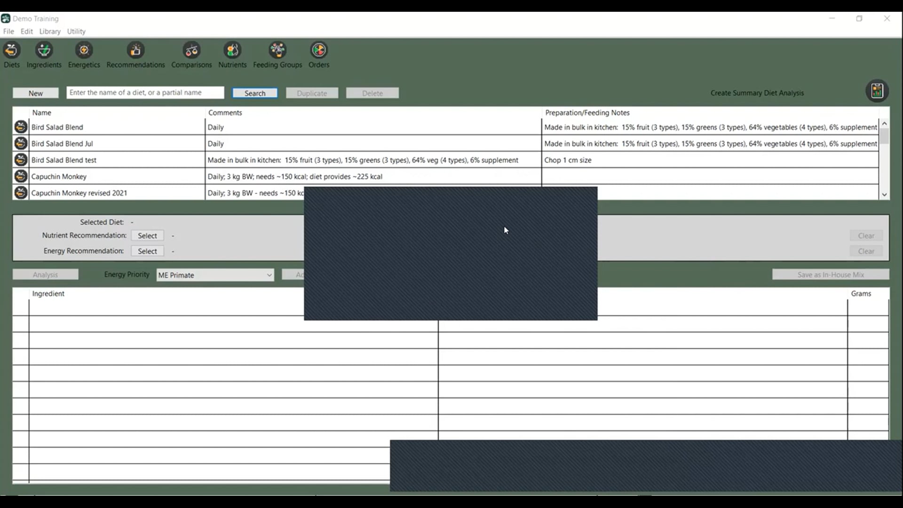Screen dimensions: 903x508
Task: Open the Comparisons scale icon
Action: tap(191, 50)
